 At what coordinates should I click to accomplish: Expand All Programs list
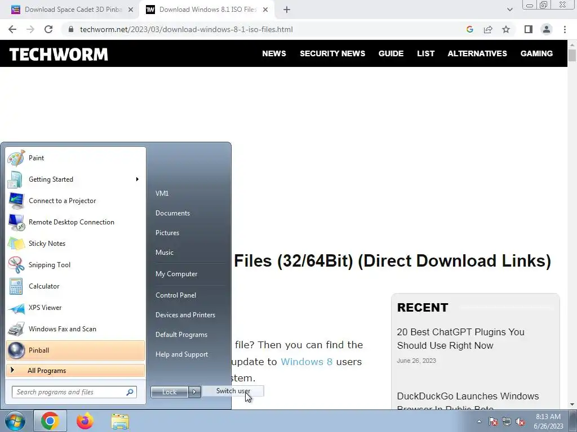pyautogui.click(x=76, y=371)
